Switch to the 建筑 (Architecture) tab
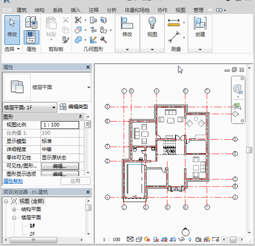 tap(22, 10)
